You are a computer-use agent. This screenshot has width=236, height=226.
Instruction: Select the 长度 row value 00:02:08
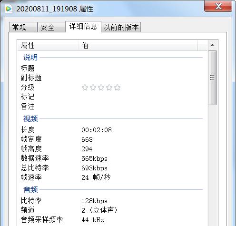pyautogui.click(x=97, y=130)
